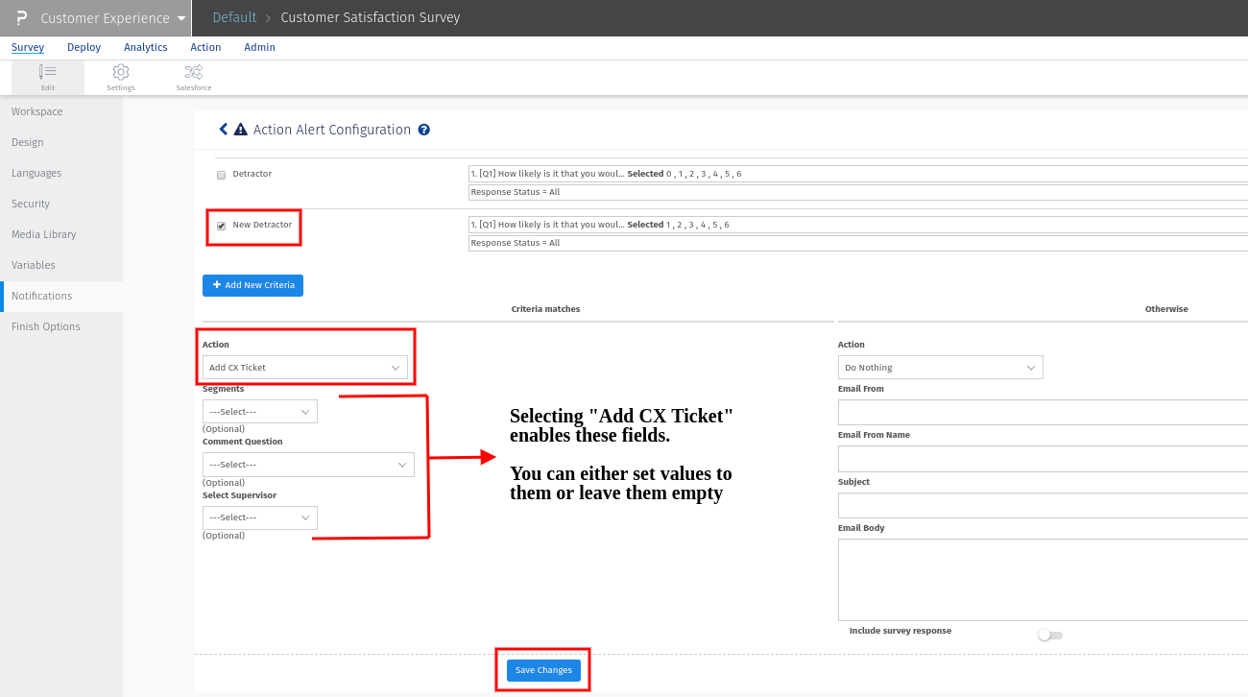
Task: Open Finish Options in the sidebar
Action: click(46, 326)
